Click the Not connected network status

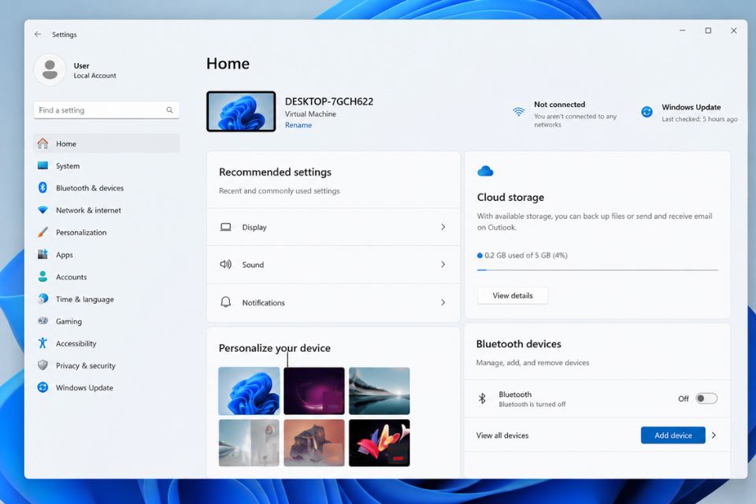click(564, 113)
